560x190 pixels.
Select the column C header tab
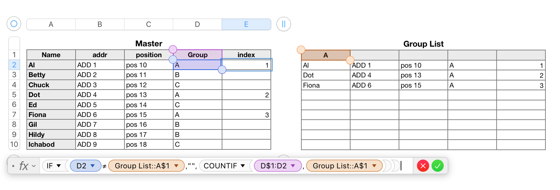148,24
